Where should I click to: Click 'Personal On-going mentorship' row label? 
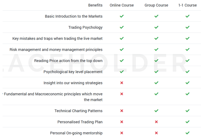point(76,133)
